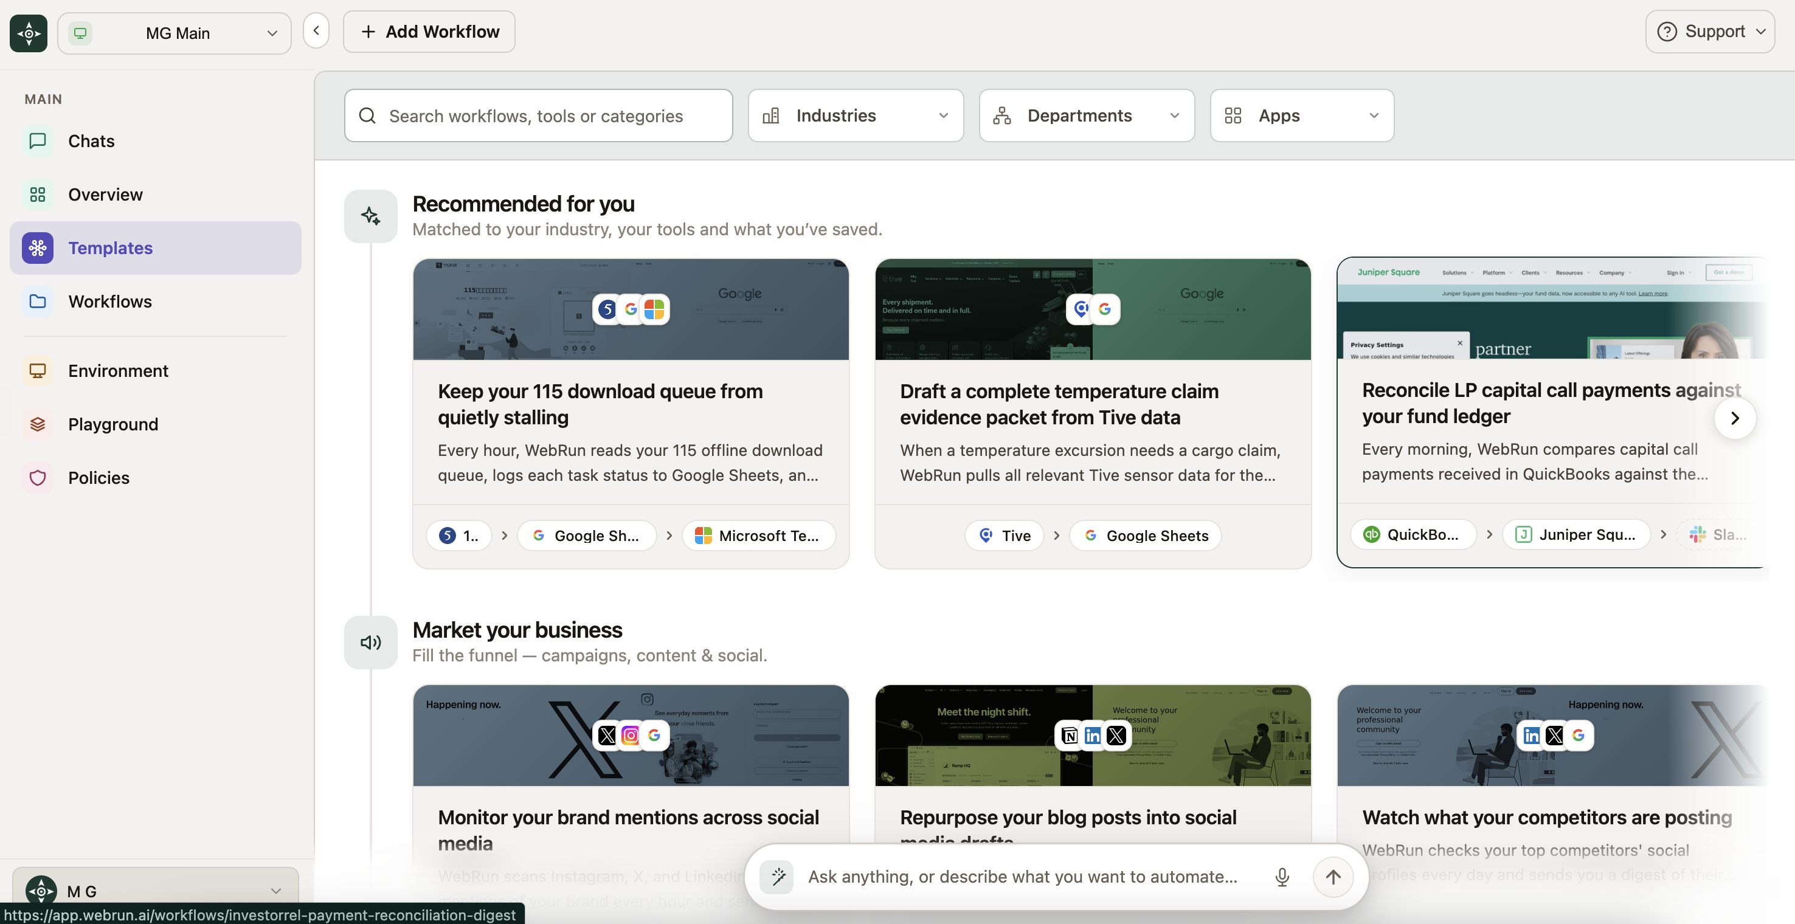Click the Workflows folder icon
Screen dimensions: 1795x924
click(38, 302)
